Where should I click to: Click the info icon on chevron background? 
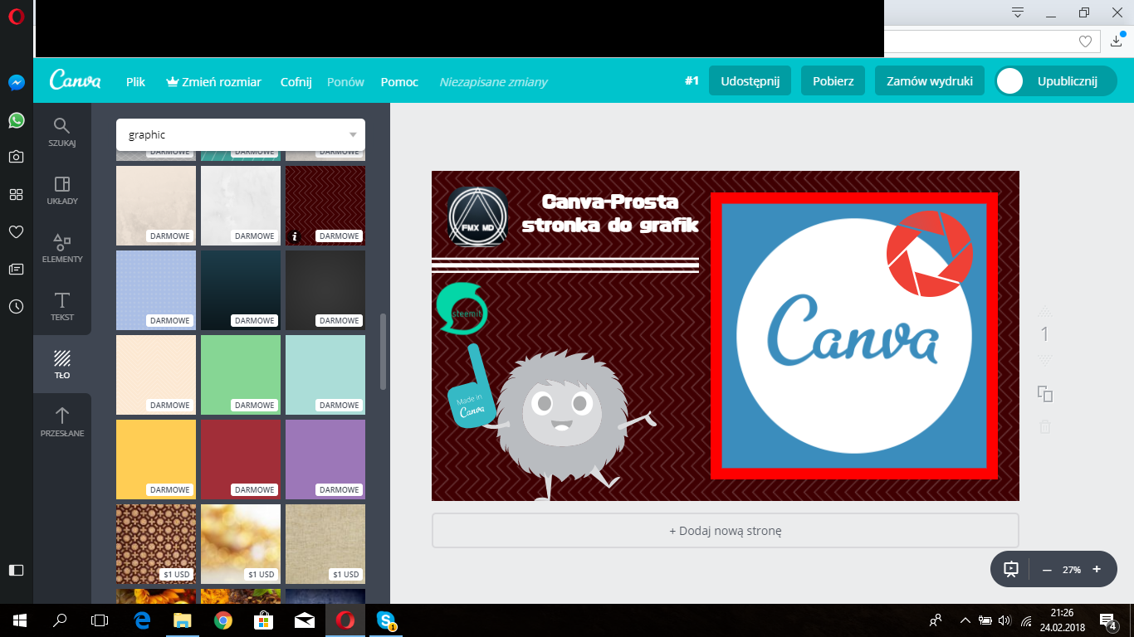pyautogui.click(x=295, y=236)
